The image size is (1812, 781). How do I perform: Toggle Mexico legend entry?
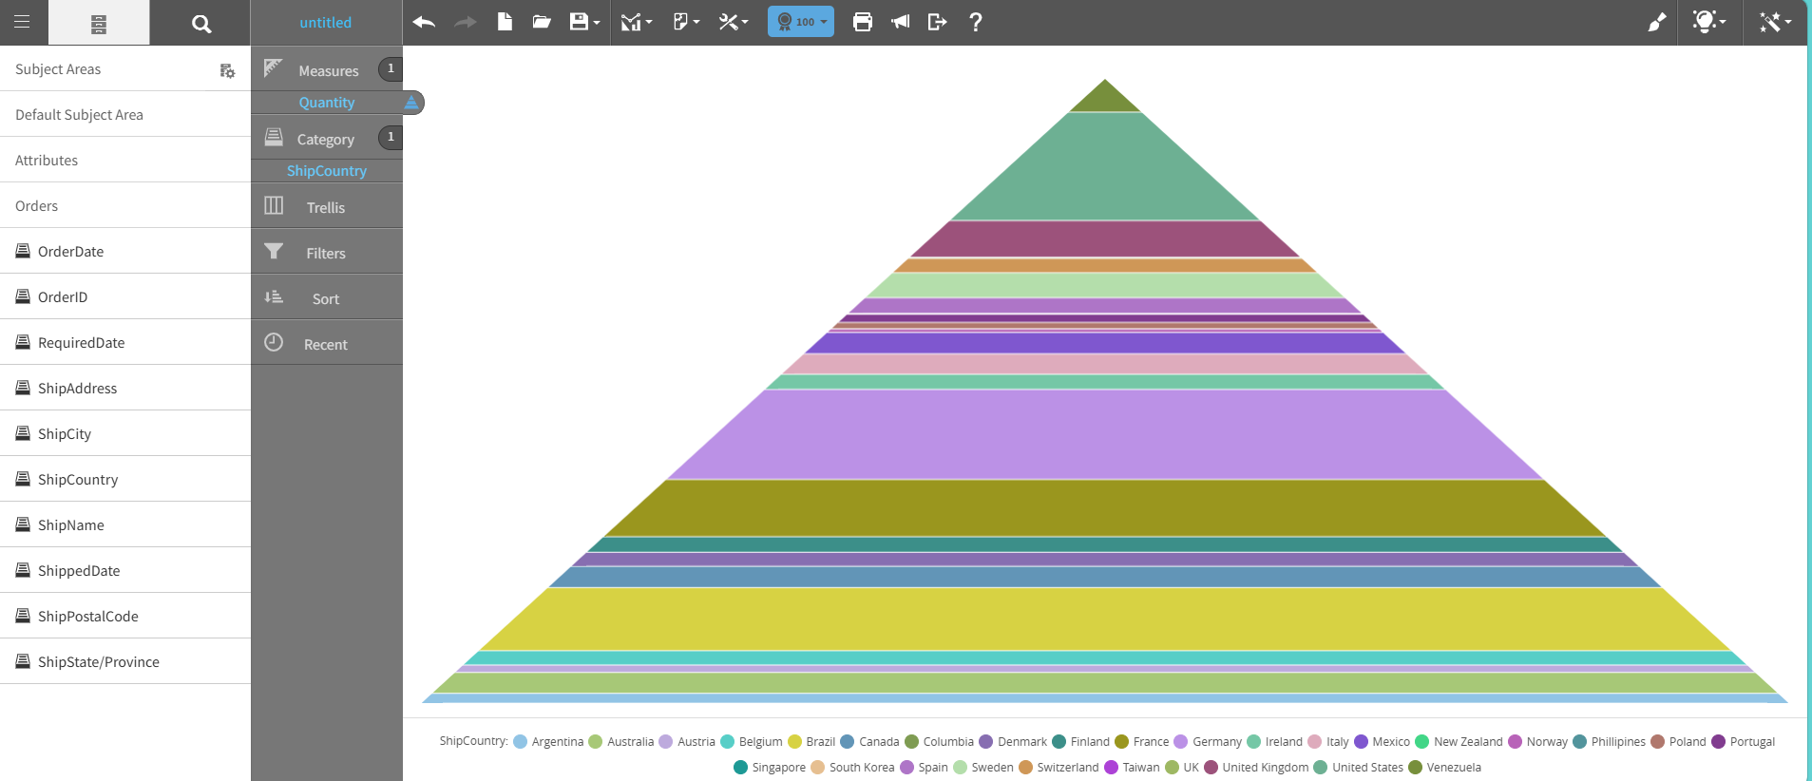point(1382,742)
